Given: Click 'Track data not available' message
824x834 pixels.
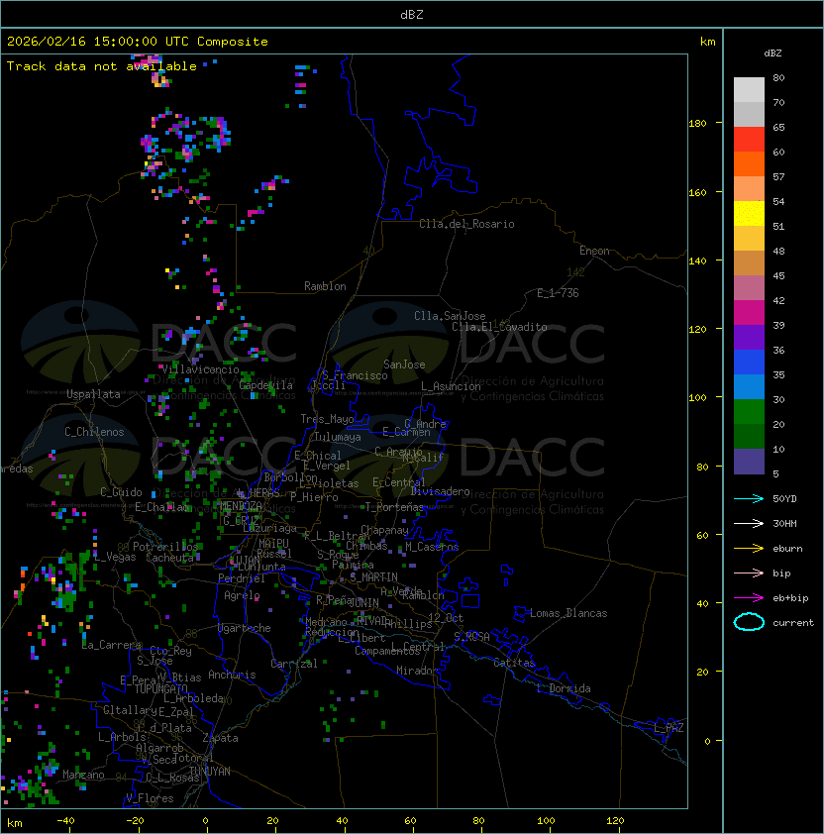Looking at the screenshot, I should coord(102,66).
